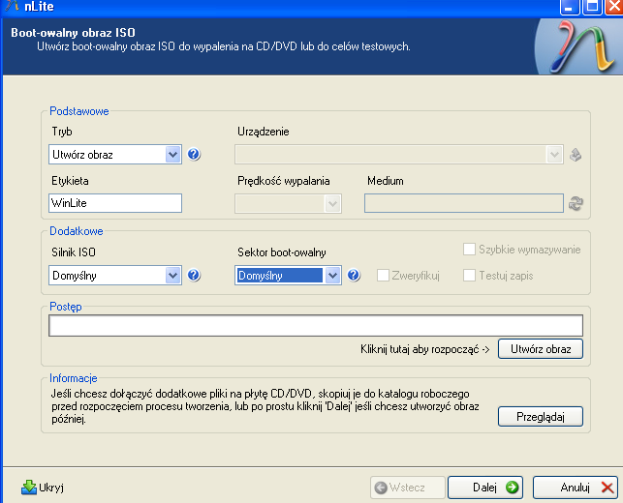Toggle the Zweryfikuj checkbox
Viewport: 623px width, 503px height.
click(383, 275)
